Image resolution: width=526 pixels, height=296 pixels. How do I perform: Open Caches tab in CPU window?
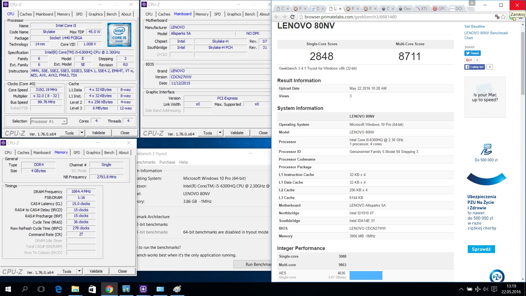point(26,14)
